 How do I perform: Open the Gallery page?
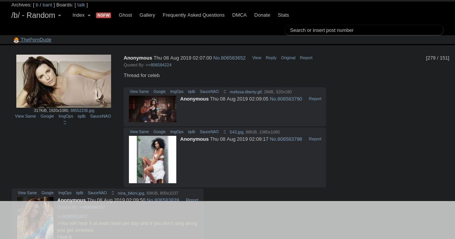click(147, 15)
